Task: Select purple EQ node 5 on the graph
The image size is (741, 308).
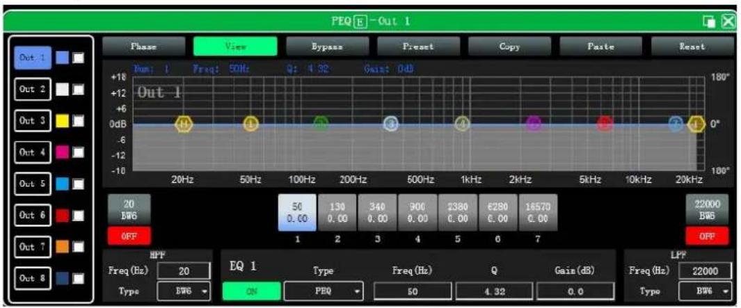Action: (534, 124)
